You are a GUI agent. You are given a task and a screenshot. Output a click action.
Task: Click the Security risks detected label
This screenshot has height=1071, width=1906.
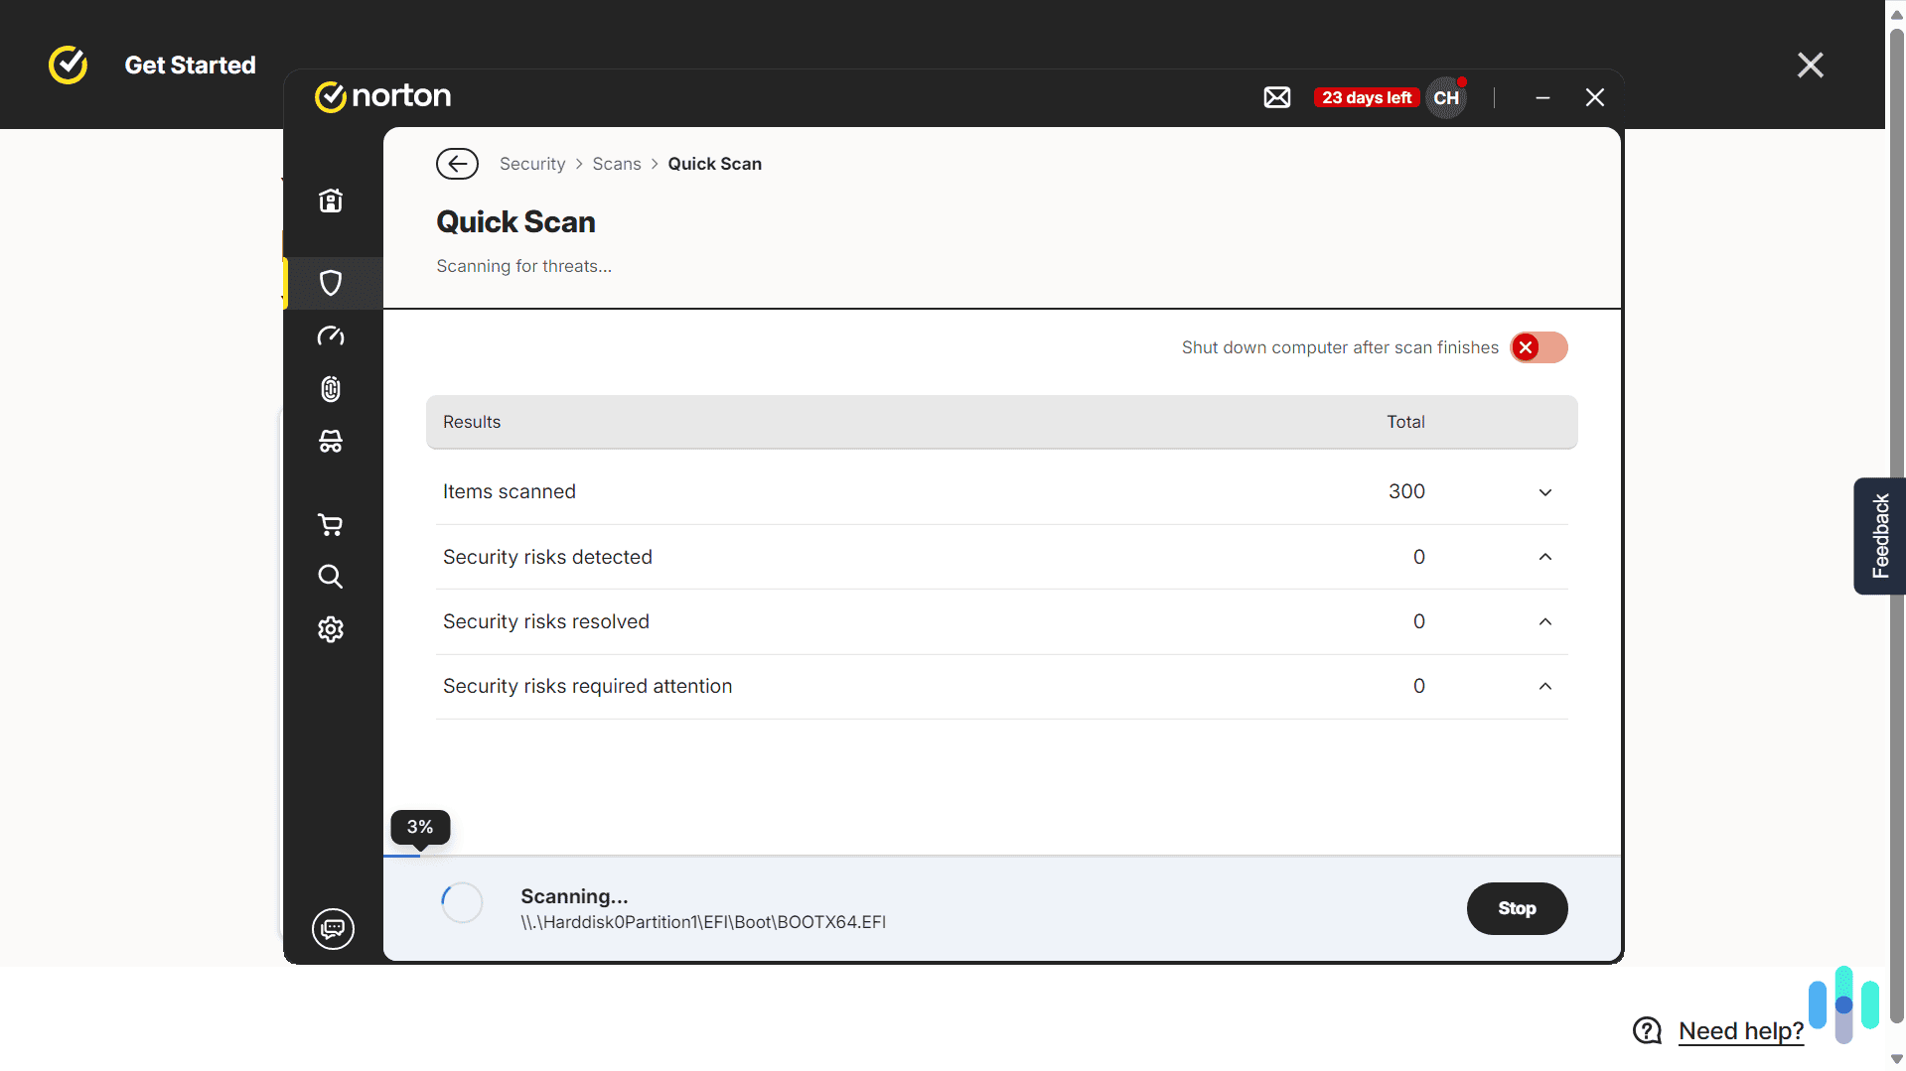point(547,557)
